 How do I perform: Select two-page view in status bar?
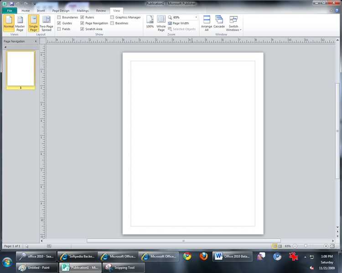click(280, 246)
